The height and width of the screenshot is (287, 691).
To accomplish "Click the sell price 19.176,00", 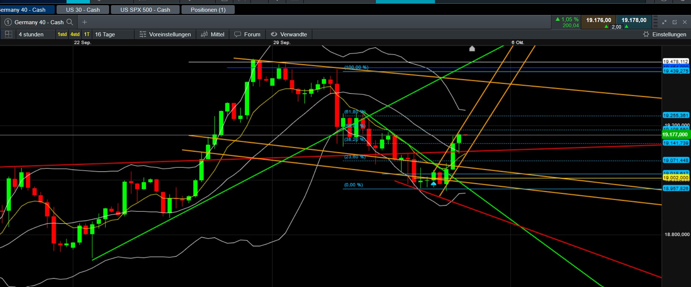I will point(598,20).
